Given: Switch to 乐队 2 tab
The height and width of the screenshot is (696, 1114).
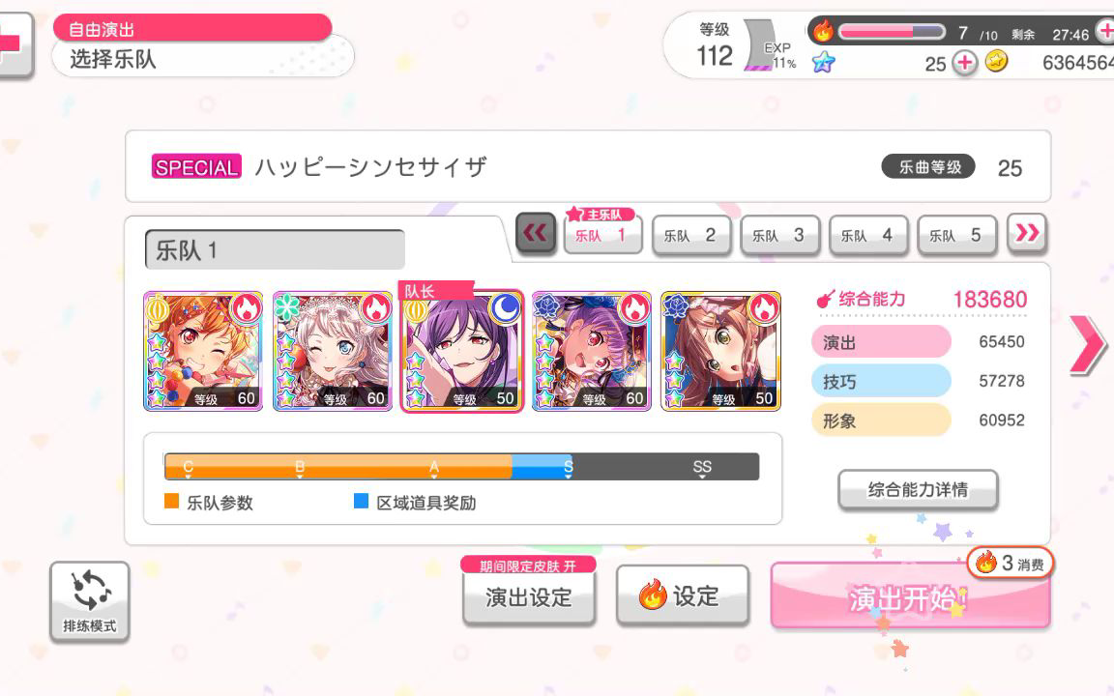Looking at the screenshot, I should pos(690,235).
